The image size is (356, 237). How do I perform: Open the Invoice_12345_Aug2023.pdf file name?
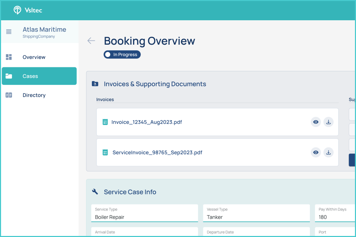147,122
